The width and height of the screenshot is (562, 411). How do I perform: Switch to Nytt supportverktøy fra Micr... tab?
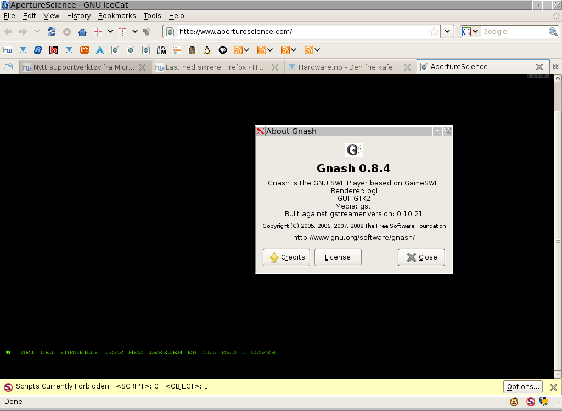(x=84, y=67)
